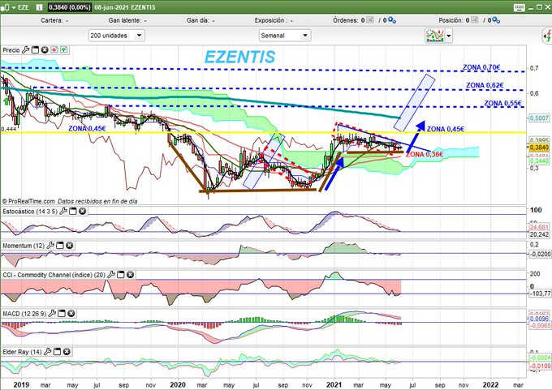The height and width of the screenshot is (390, 552).
Task: Click the 08-jun-2021 EZENTIS title text
Action: (125, 7)
